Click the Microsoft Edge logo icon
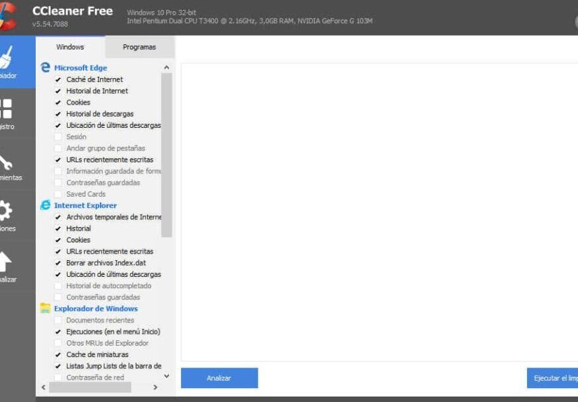578x402 pixels. 45,68
